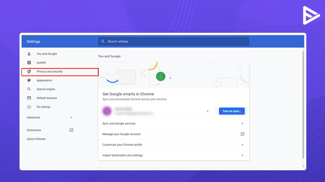Select Default browser in the sidebar
Image resolution: width=325 pixels, height=182 pixels.
pos(47,98)
